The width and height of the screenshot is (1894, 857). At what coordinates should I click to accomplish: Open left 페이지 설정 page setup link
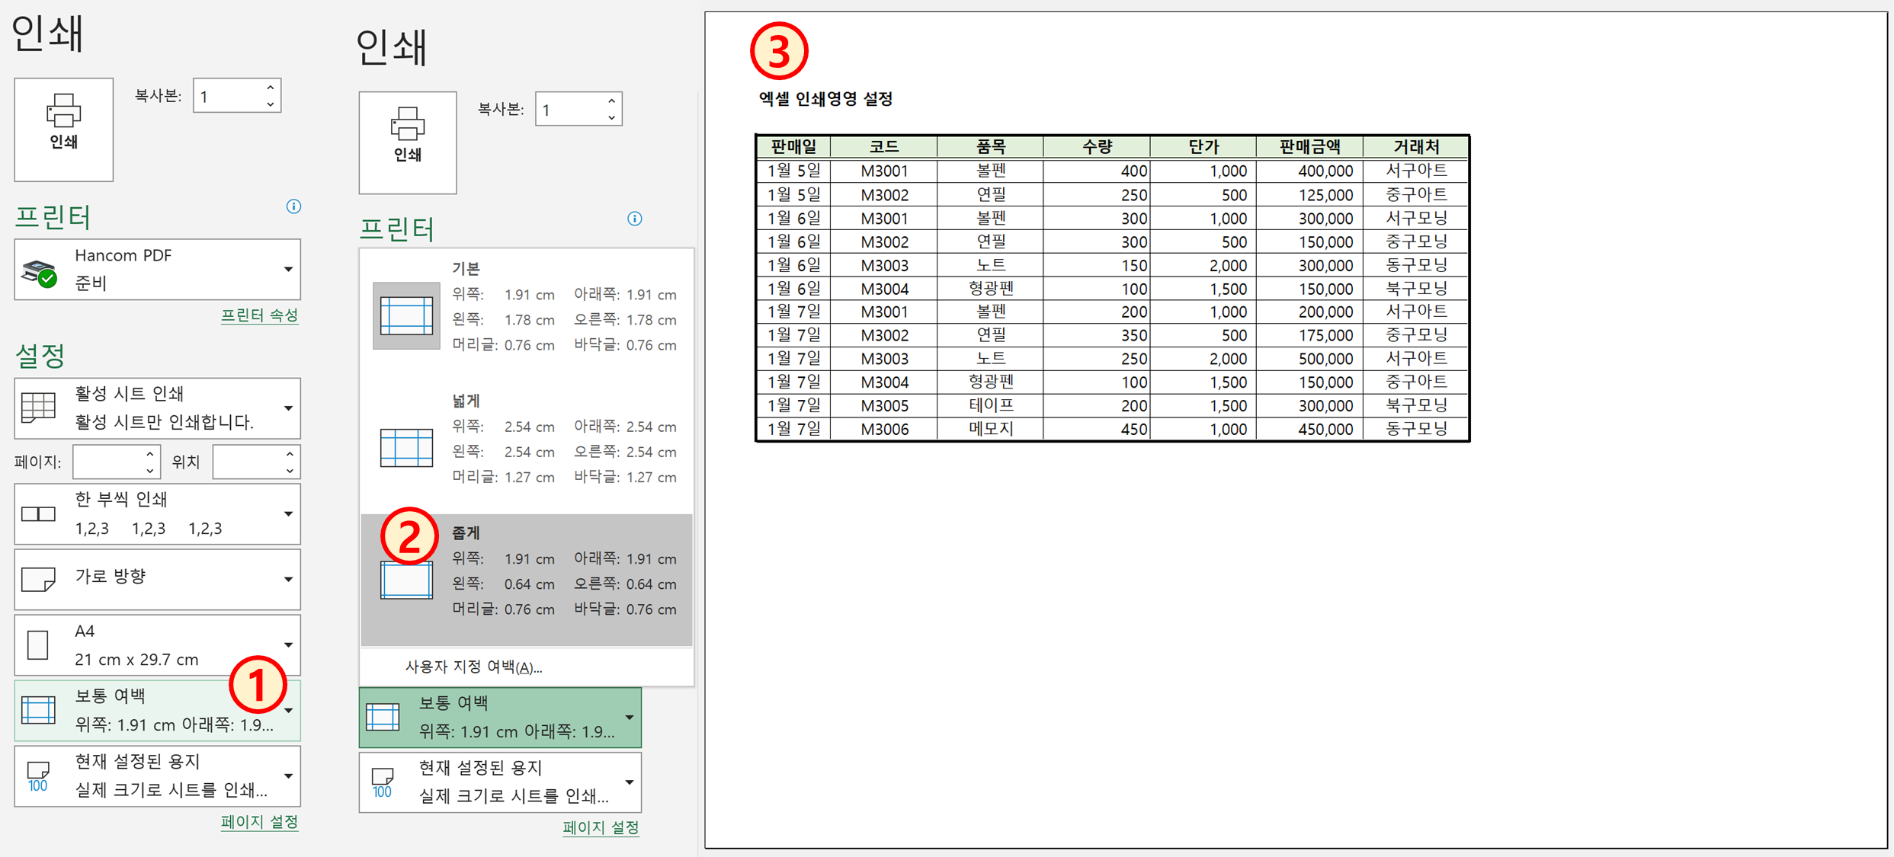(259, 822)
